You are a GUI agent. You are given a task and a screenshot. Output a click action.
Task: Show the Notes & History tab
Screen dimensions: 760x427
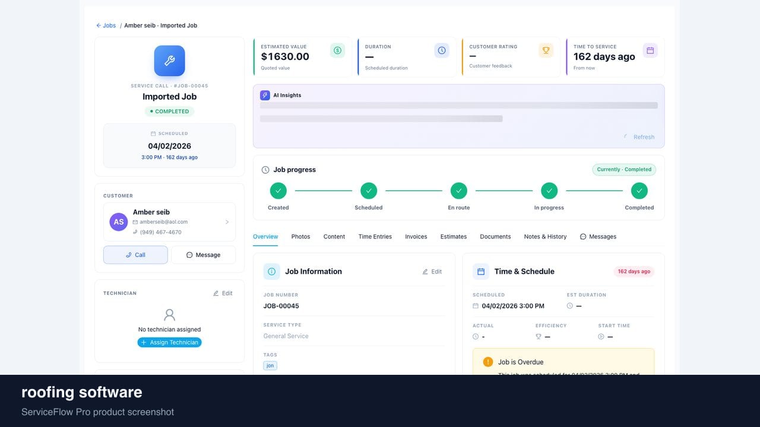click(x=545, y=237)
